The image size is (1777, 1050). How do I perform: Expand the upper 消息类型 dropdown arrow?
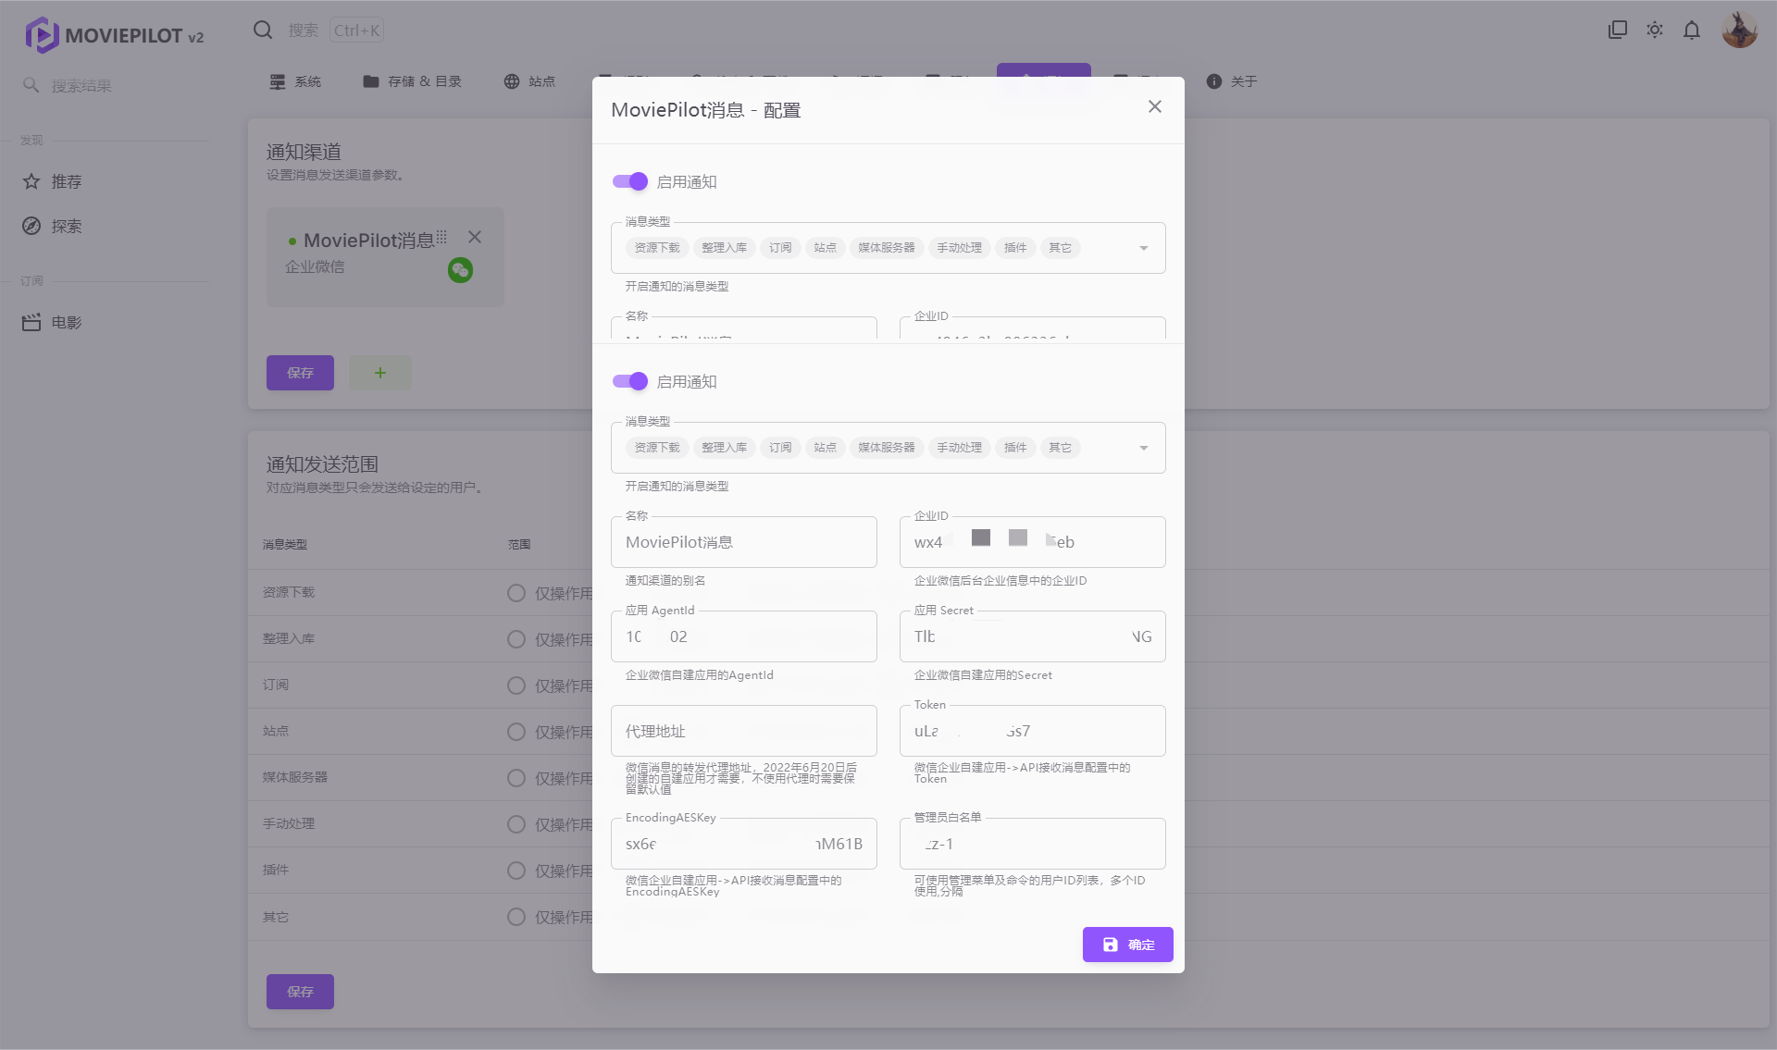(x=1144, y=248)
